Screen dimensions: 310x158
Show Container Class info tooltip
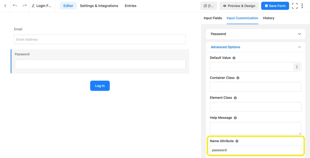[x=238, y=78]
